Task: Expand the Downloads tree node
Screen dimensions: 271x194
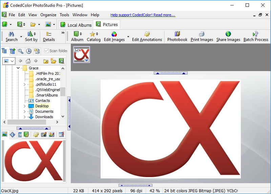Action: (x=24, y=117)
